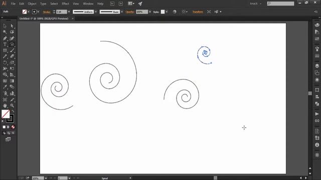Select the Symbol Sprayer tool
321x180 pixels.
(5, 93)
